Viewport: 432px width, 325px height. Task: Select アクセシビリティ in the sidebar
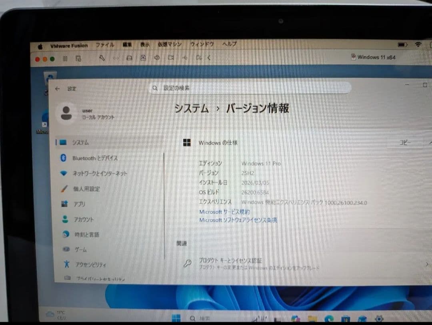(x=109, y=265)
